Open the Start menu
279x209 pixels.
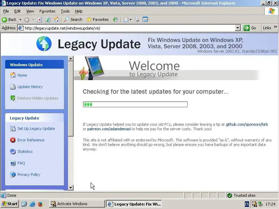[x=10, y=204]
